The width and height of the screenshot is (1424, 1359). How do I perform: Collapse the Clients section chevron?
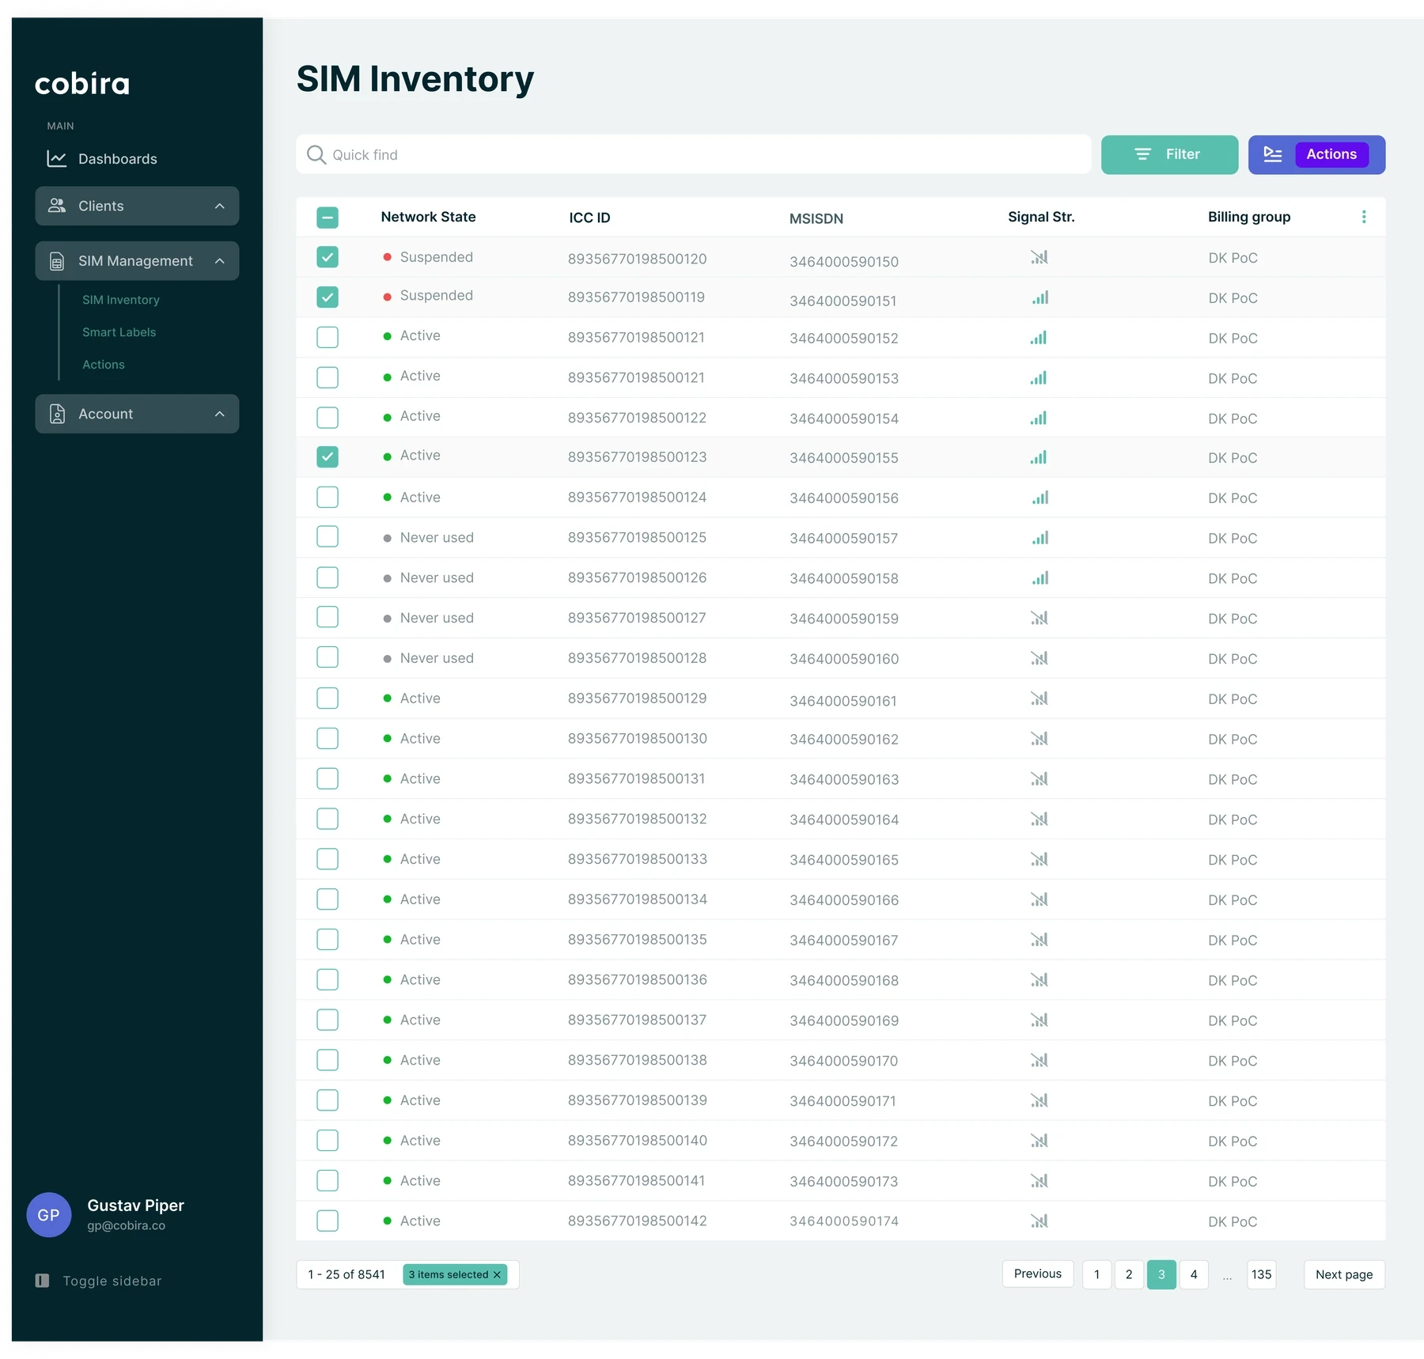pos(220,206)
